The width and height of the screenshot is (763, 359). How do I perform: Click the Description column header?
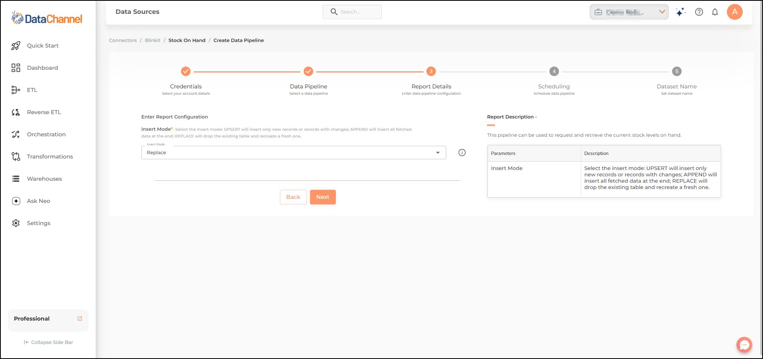click(x=651, y=153)
